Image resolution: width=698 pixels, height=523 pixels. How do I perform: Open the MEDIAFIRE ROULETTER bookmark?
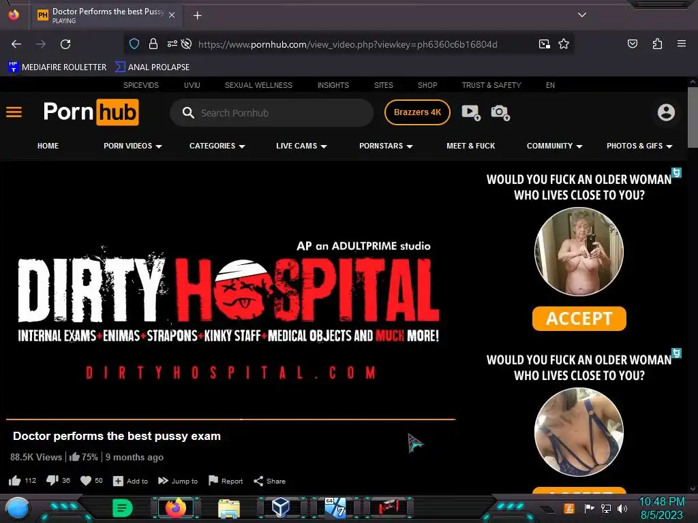click(x=57, y=67)
